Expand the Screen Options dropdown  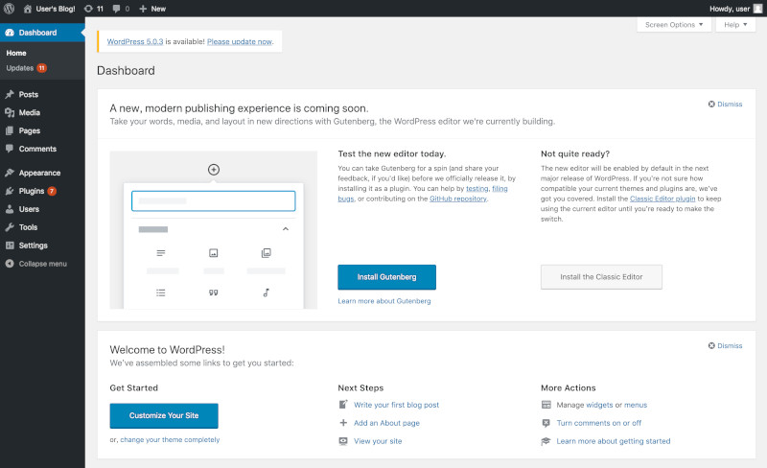(674, 25)
